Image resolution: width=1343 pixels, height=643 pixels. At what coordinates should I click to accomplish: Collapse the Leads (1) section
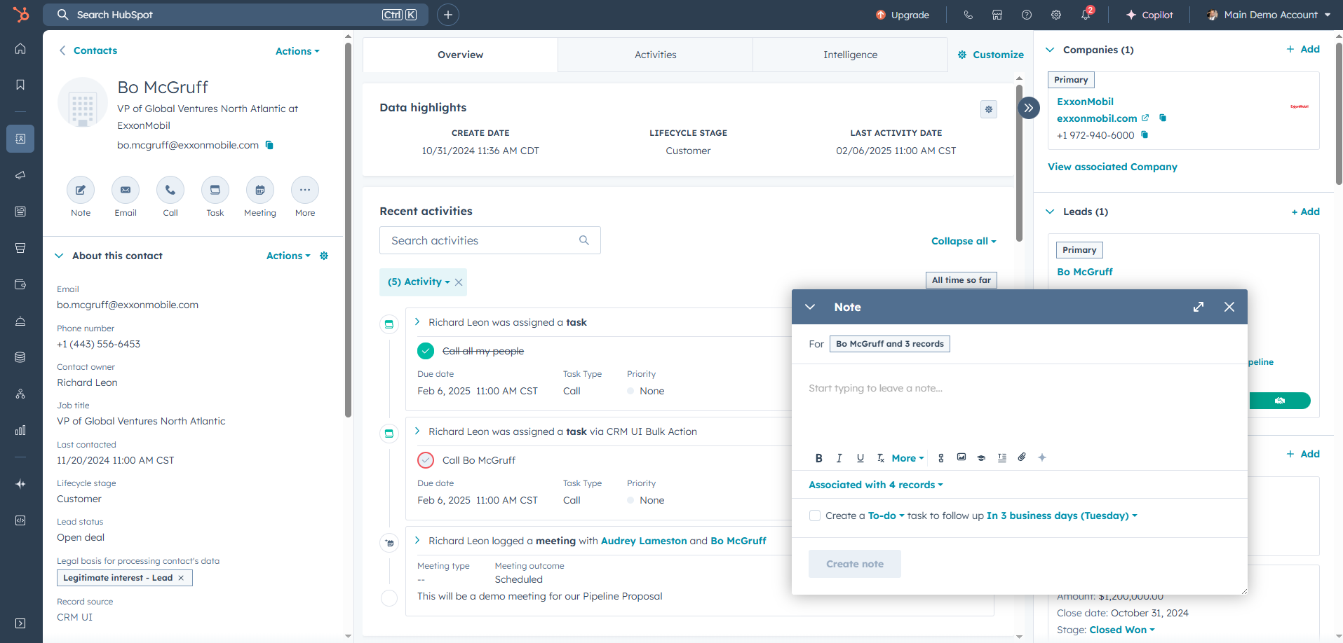point(1050,212)
